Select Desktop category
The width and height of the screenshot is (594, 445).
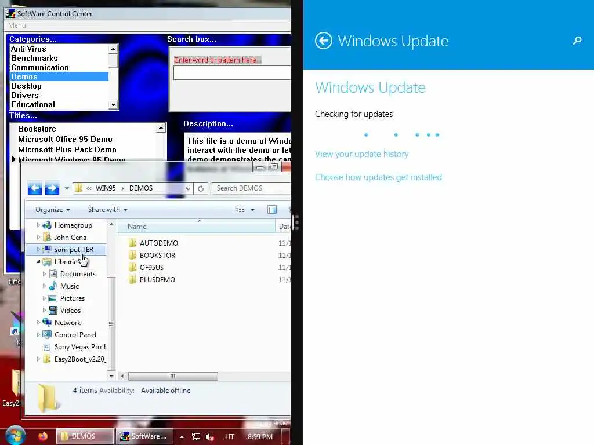click(x=26, y=86)
